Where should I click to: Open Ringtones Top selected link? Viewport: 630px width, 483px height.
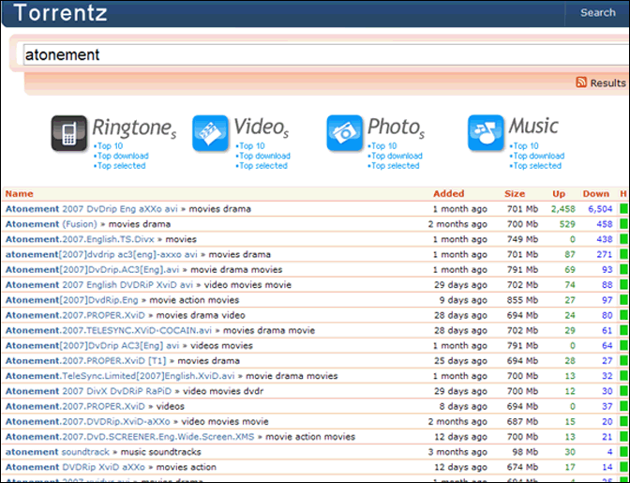coord(121,166)
